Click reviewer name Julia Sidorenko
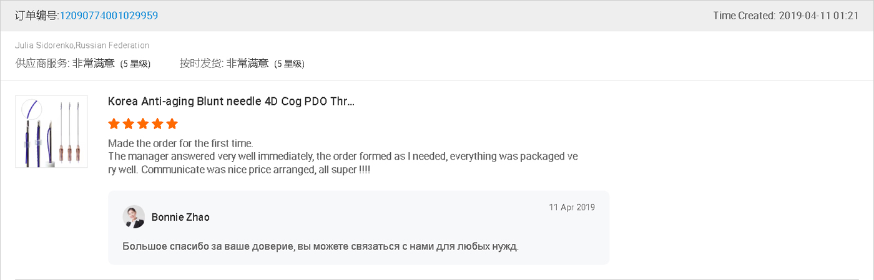The height and width of the screenshot is (280, 874). coord(45,46)
